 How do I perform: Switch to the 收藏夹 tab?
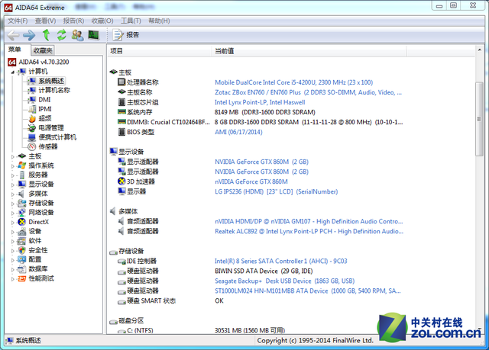pos(43,50)
